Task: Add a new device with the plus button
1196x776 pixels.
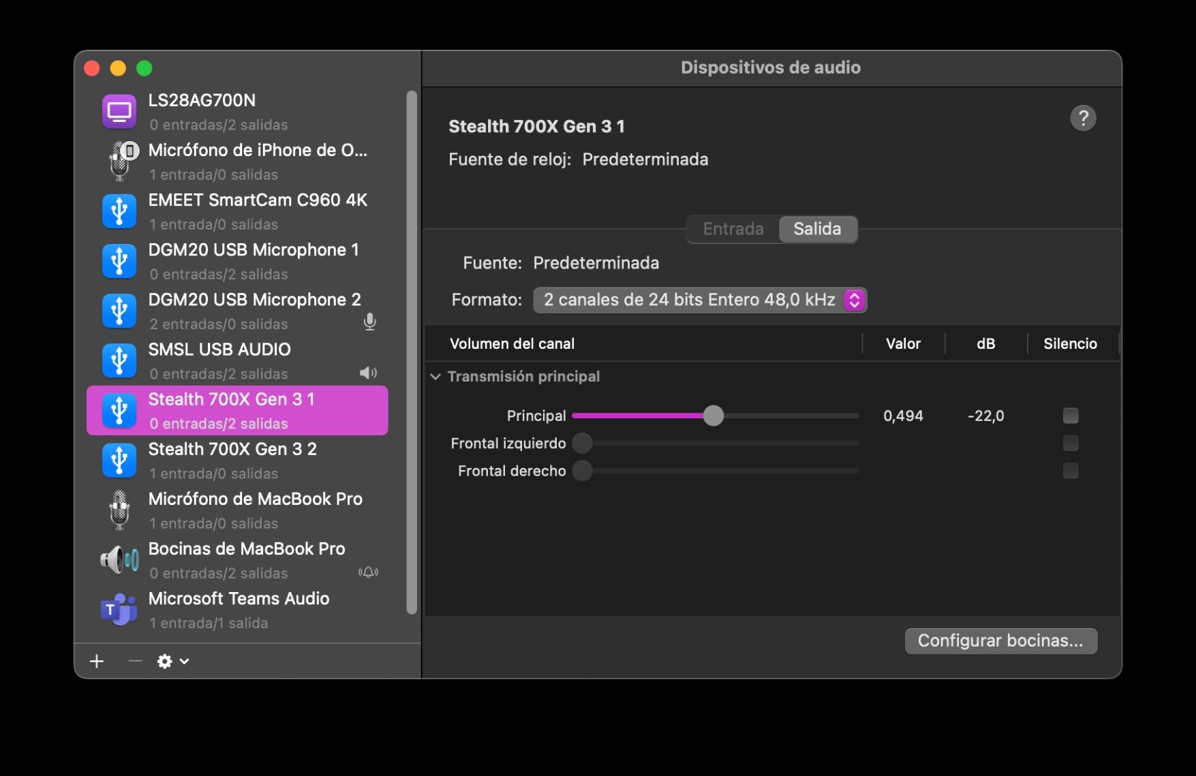Action: click(97, 661)
